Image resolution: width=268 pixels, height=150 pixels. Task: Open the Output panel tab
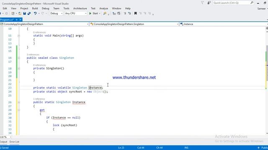[x=4, y=142]
